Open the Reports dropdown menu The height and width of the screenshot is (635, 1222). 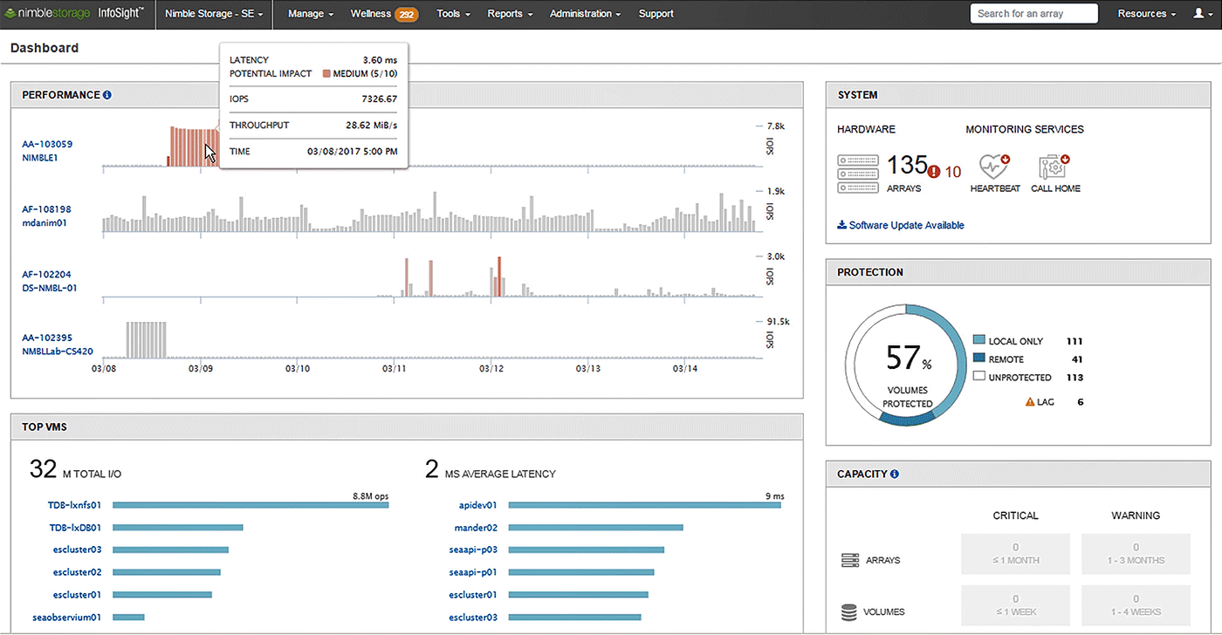point(510,14)
